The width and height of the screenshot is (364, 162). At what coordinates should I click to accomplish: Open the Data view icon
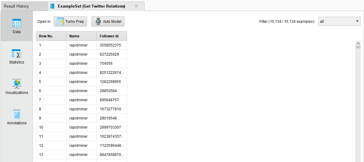(16, 23)
